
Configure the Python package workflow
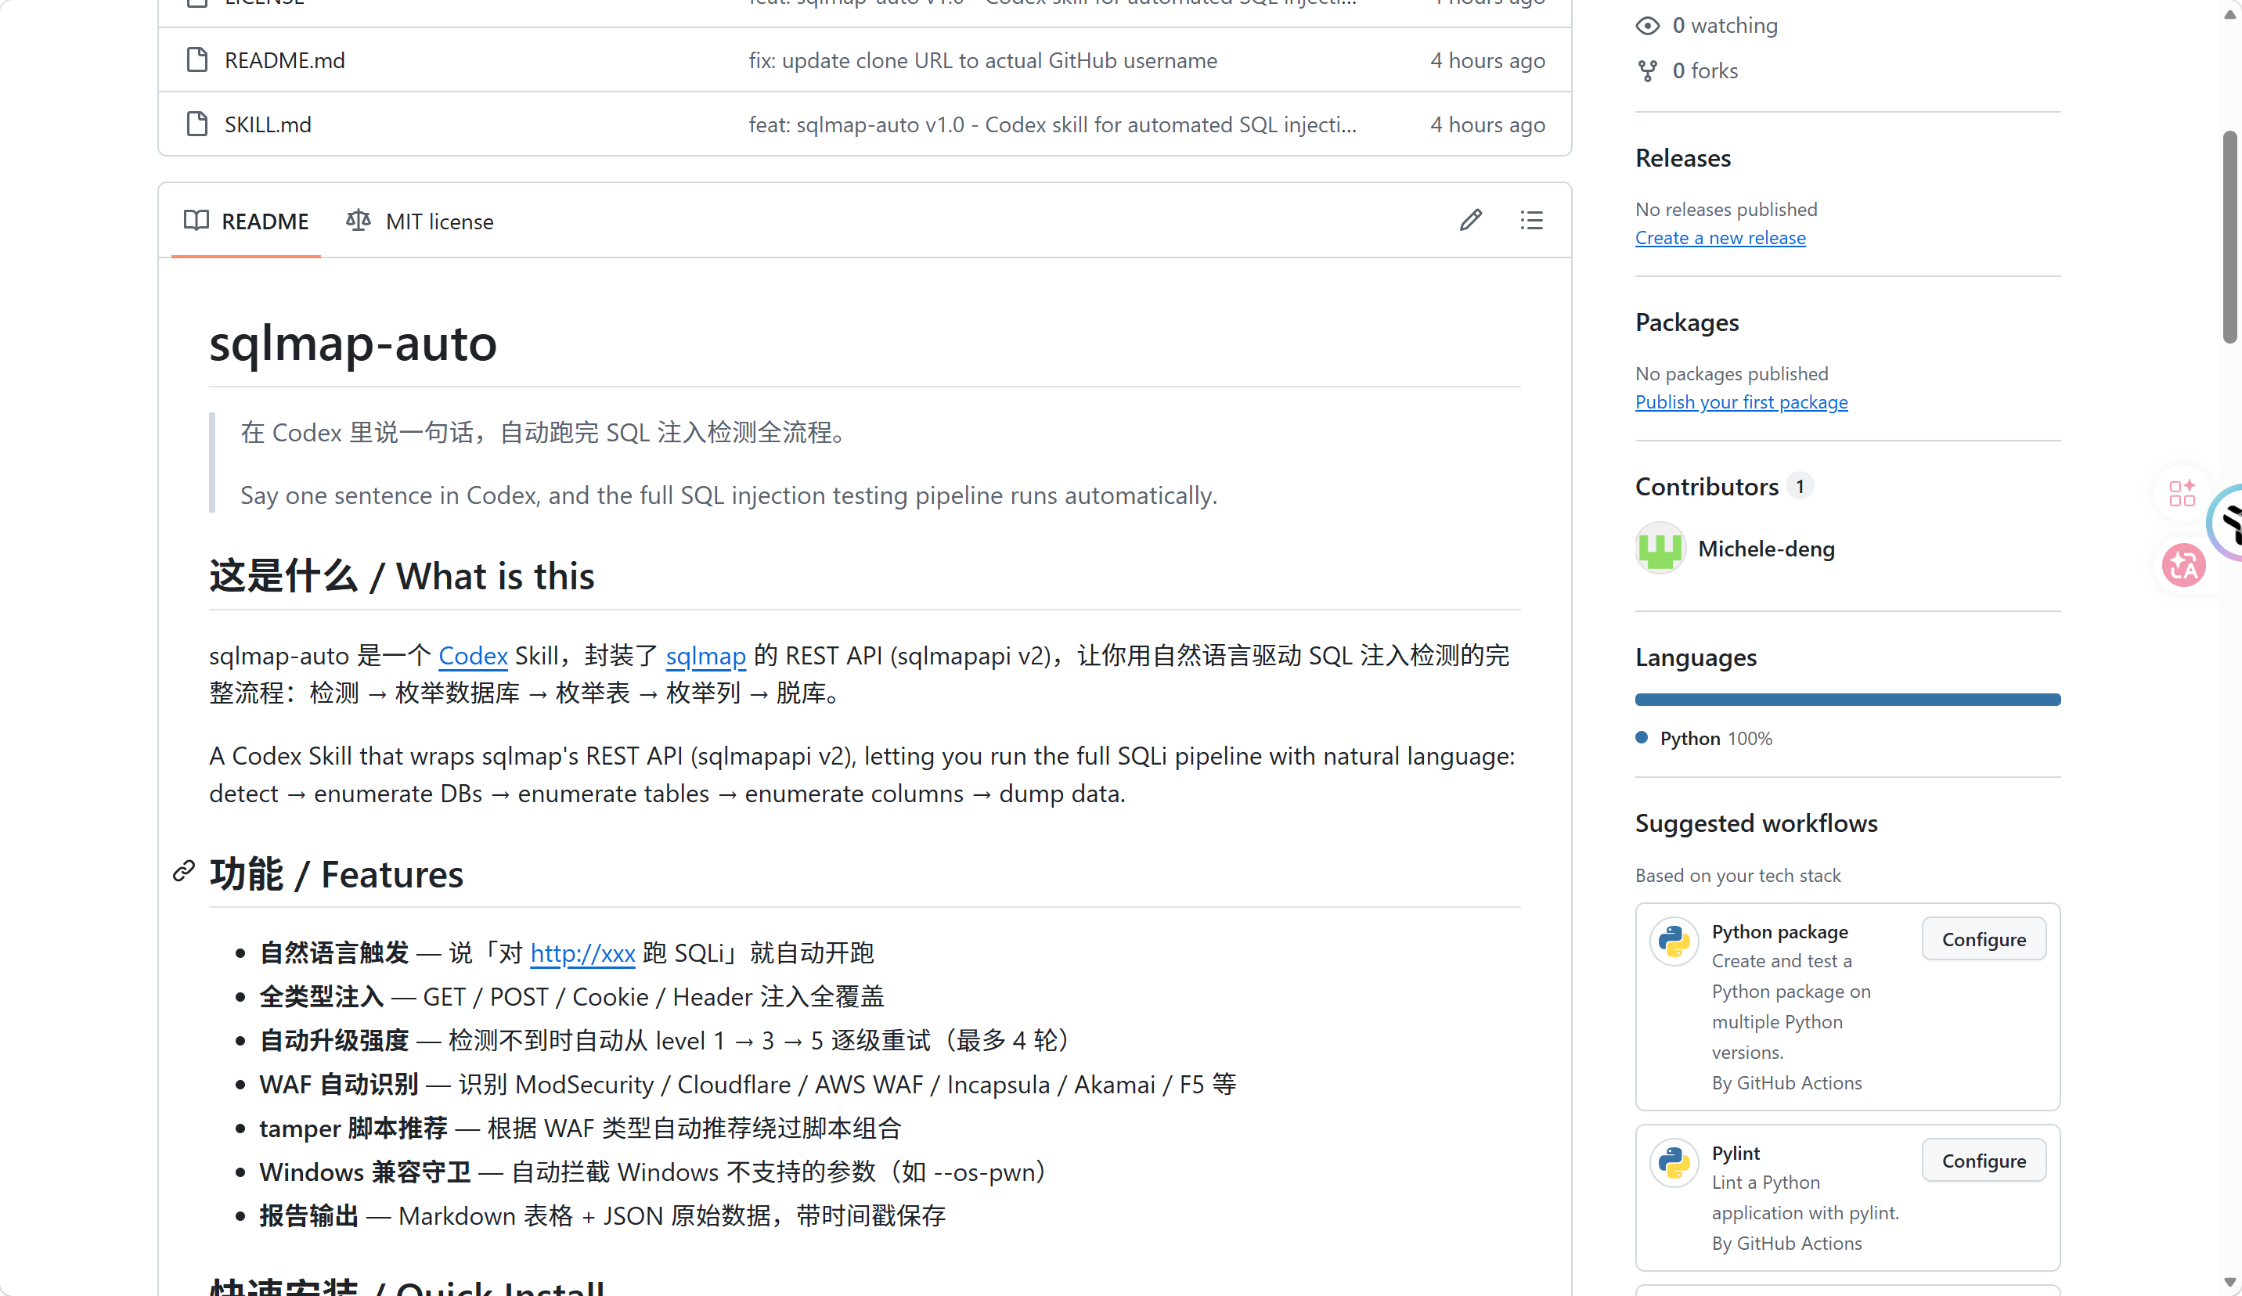[1984, 939]
